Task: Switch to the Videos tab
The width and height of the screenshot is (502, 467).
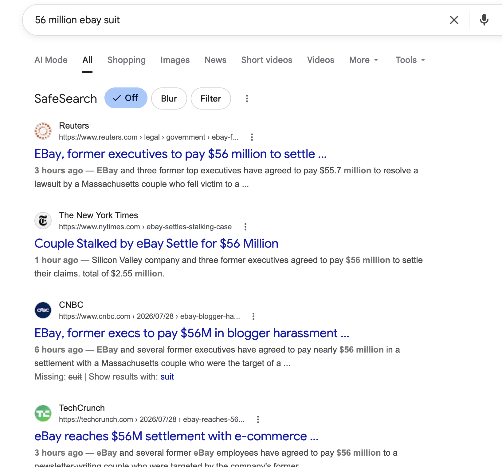Action: [x=321, y=60]
